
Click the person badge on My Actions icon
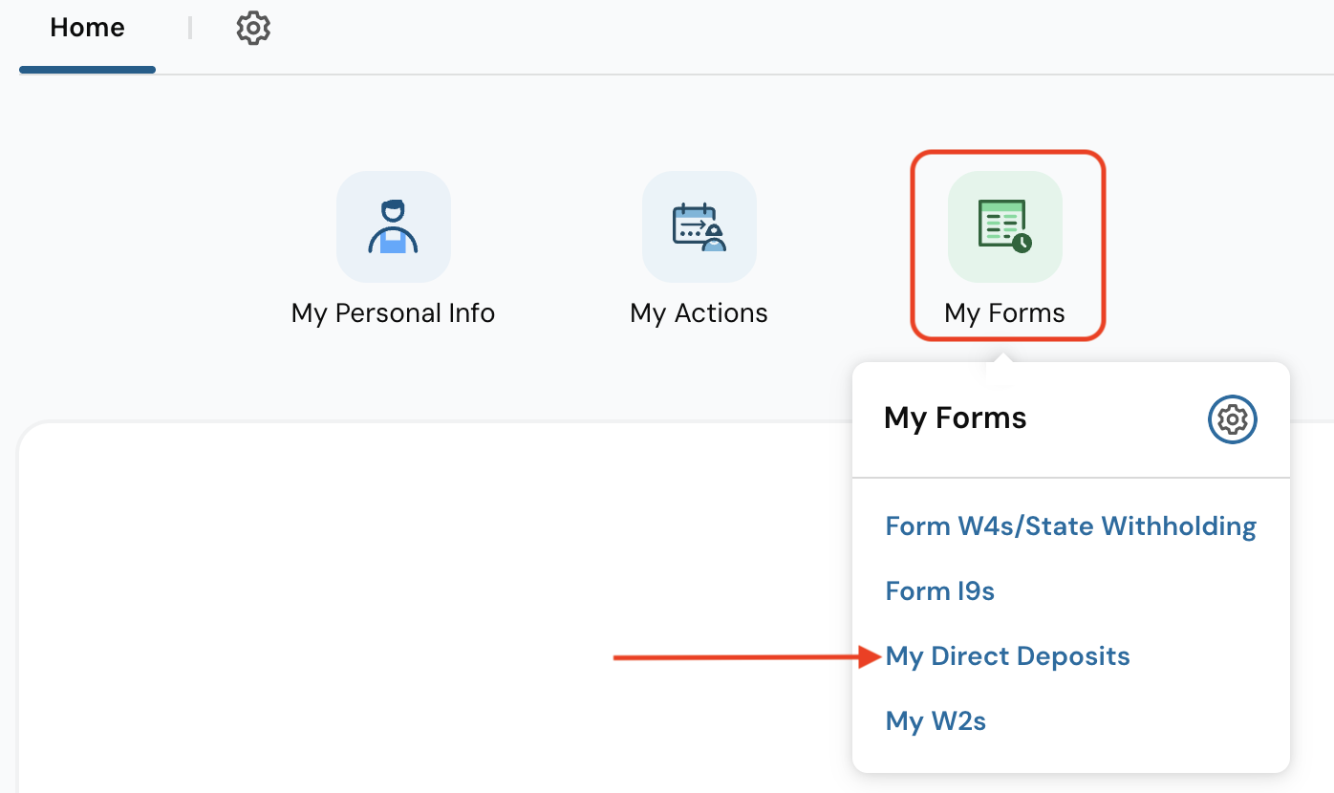714,241
